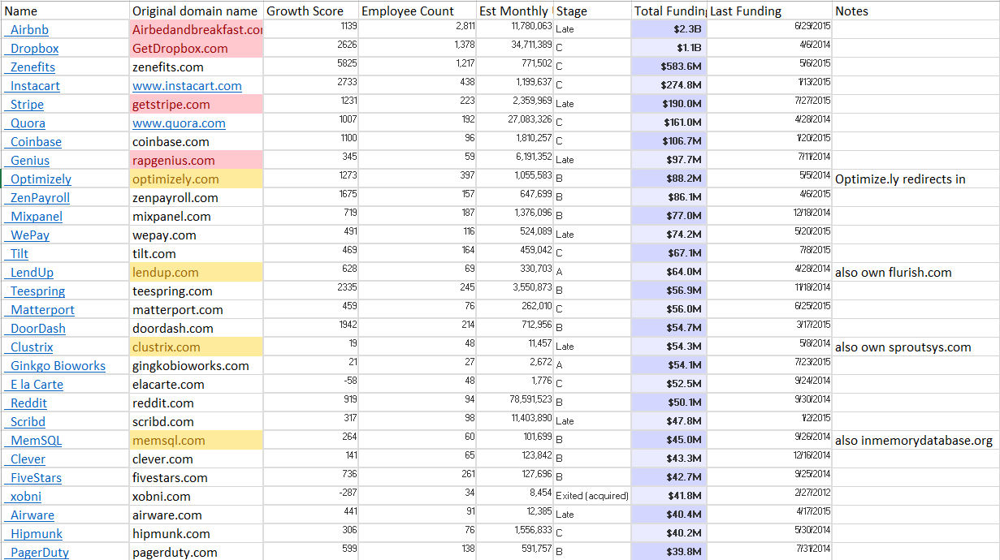The image size is (1000, 560).
Task: Select the Name column header
Action: pos(65,11)
